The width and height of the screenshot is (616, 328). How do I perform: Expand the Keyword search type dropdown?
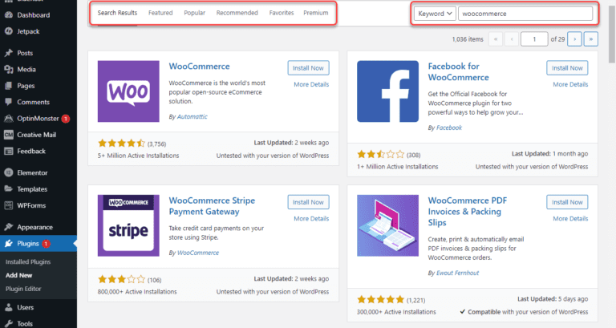click(436, 14)
